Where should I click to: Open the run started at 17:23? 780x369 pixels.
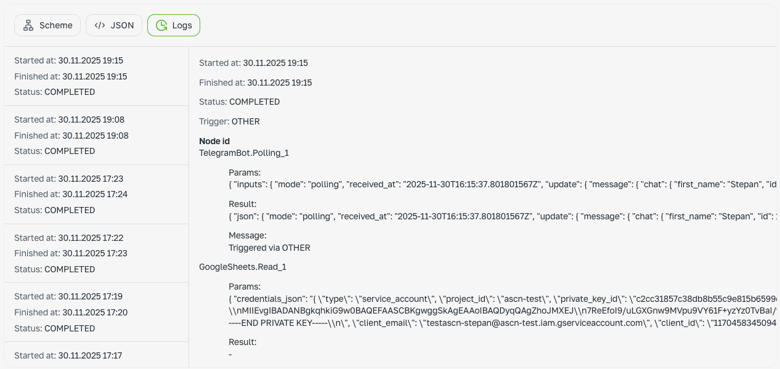pos(96,195)
